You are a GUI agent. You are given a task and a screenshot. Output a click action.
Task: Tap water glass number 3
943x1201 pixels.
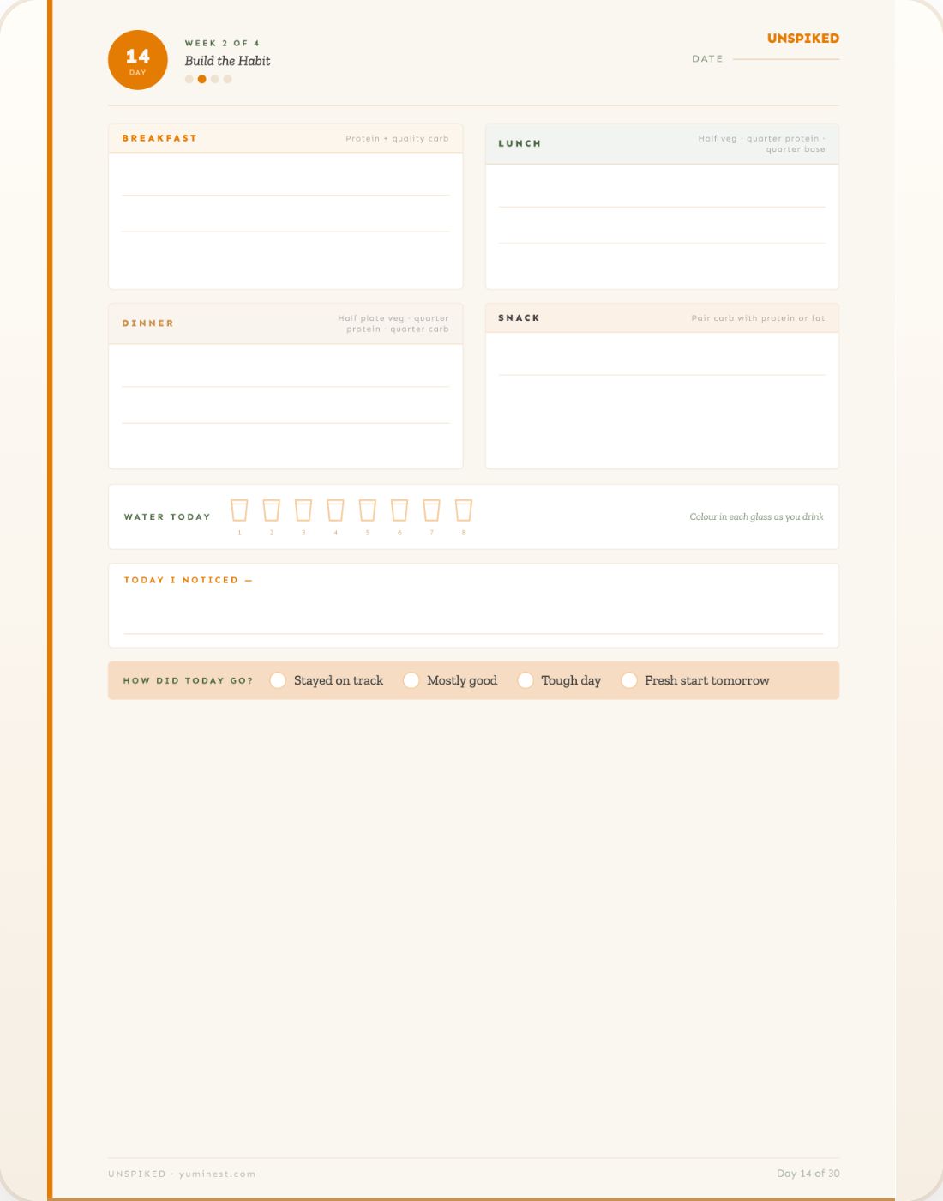[303, 510]
